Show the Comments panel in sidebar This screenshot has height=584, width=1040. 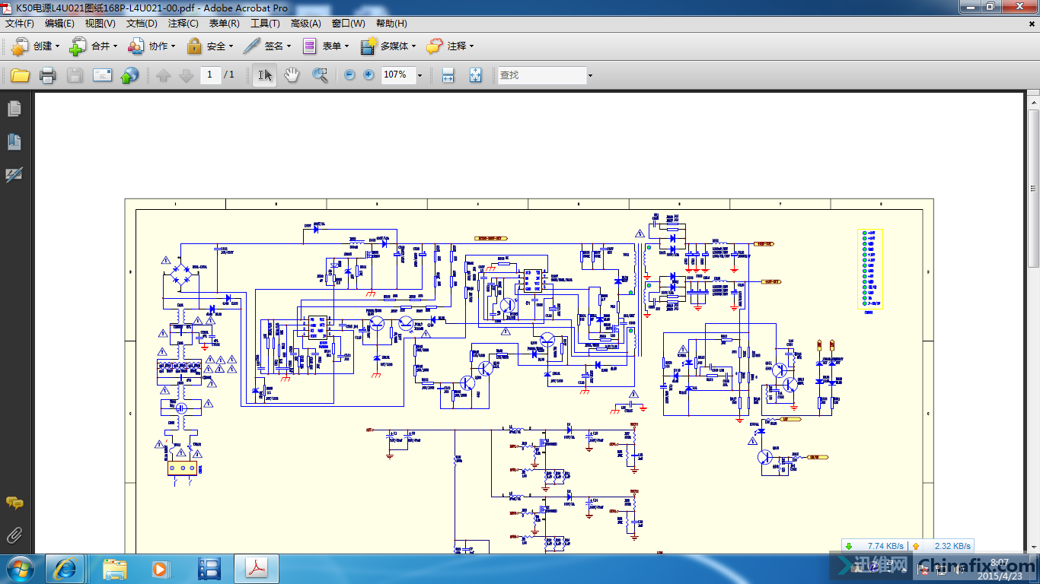(x=14, y=503)
